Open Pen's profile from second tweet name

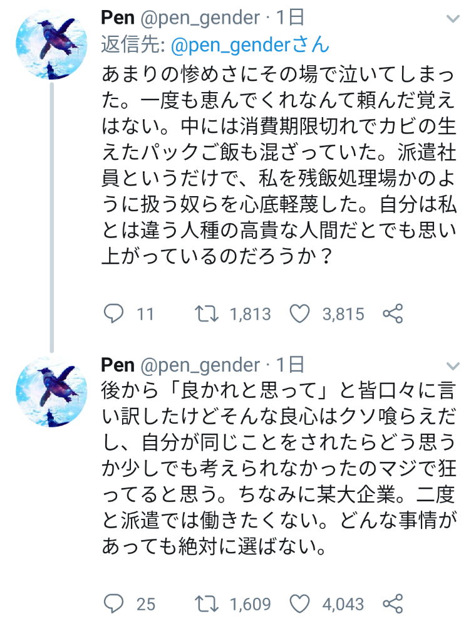[118, 365]
